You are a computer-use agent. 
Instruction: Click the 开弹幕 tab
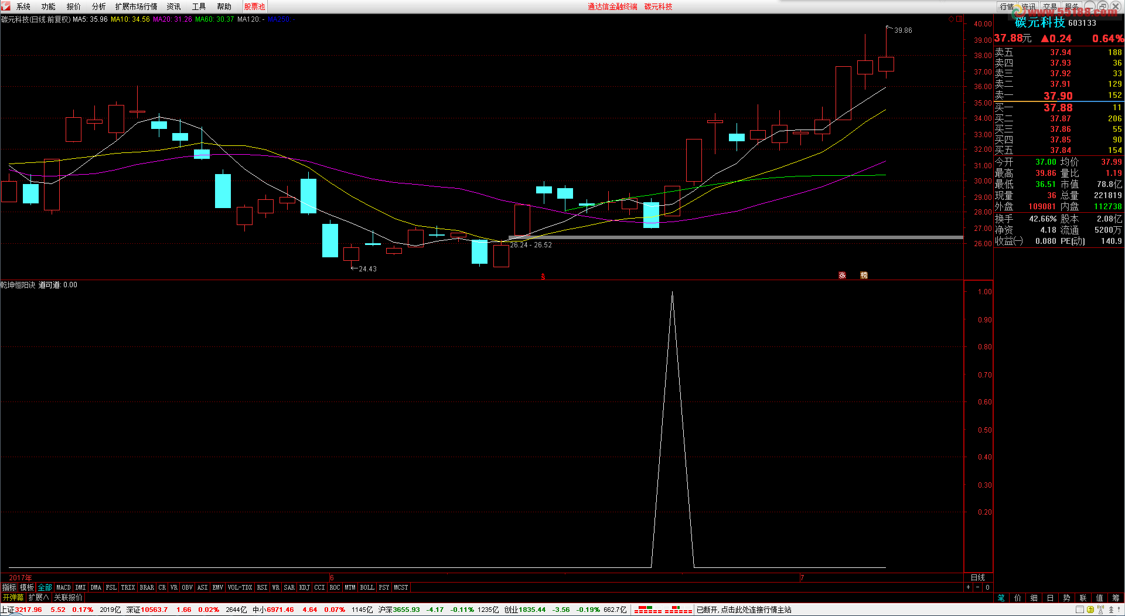[x=13, y=597]
